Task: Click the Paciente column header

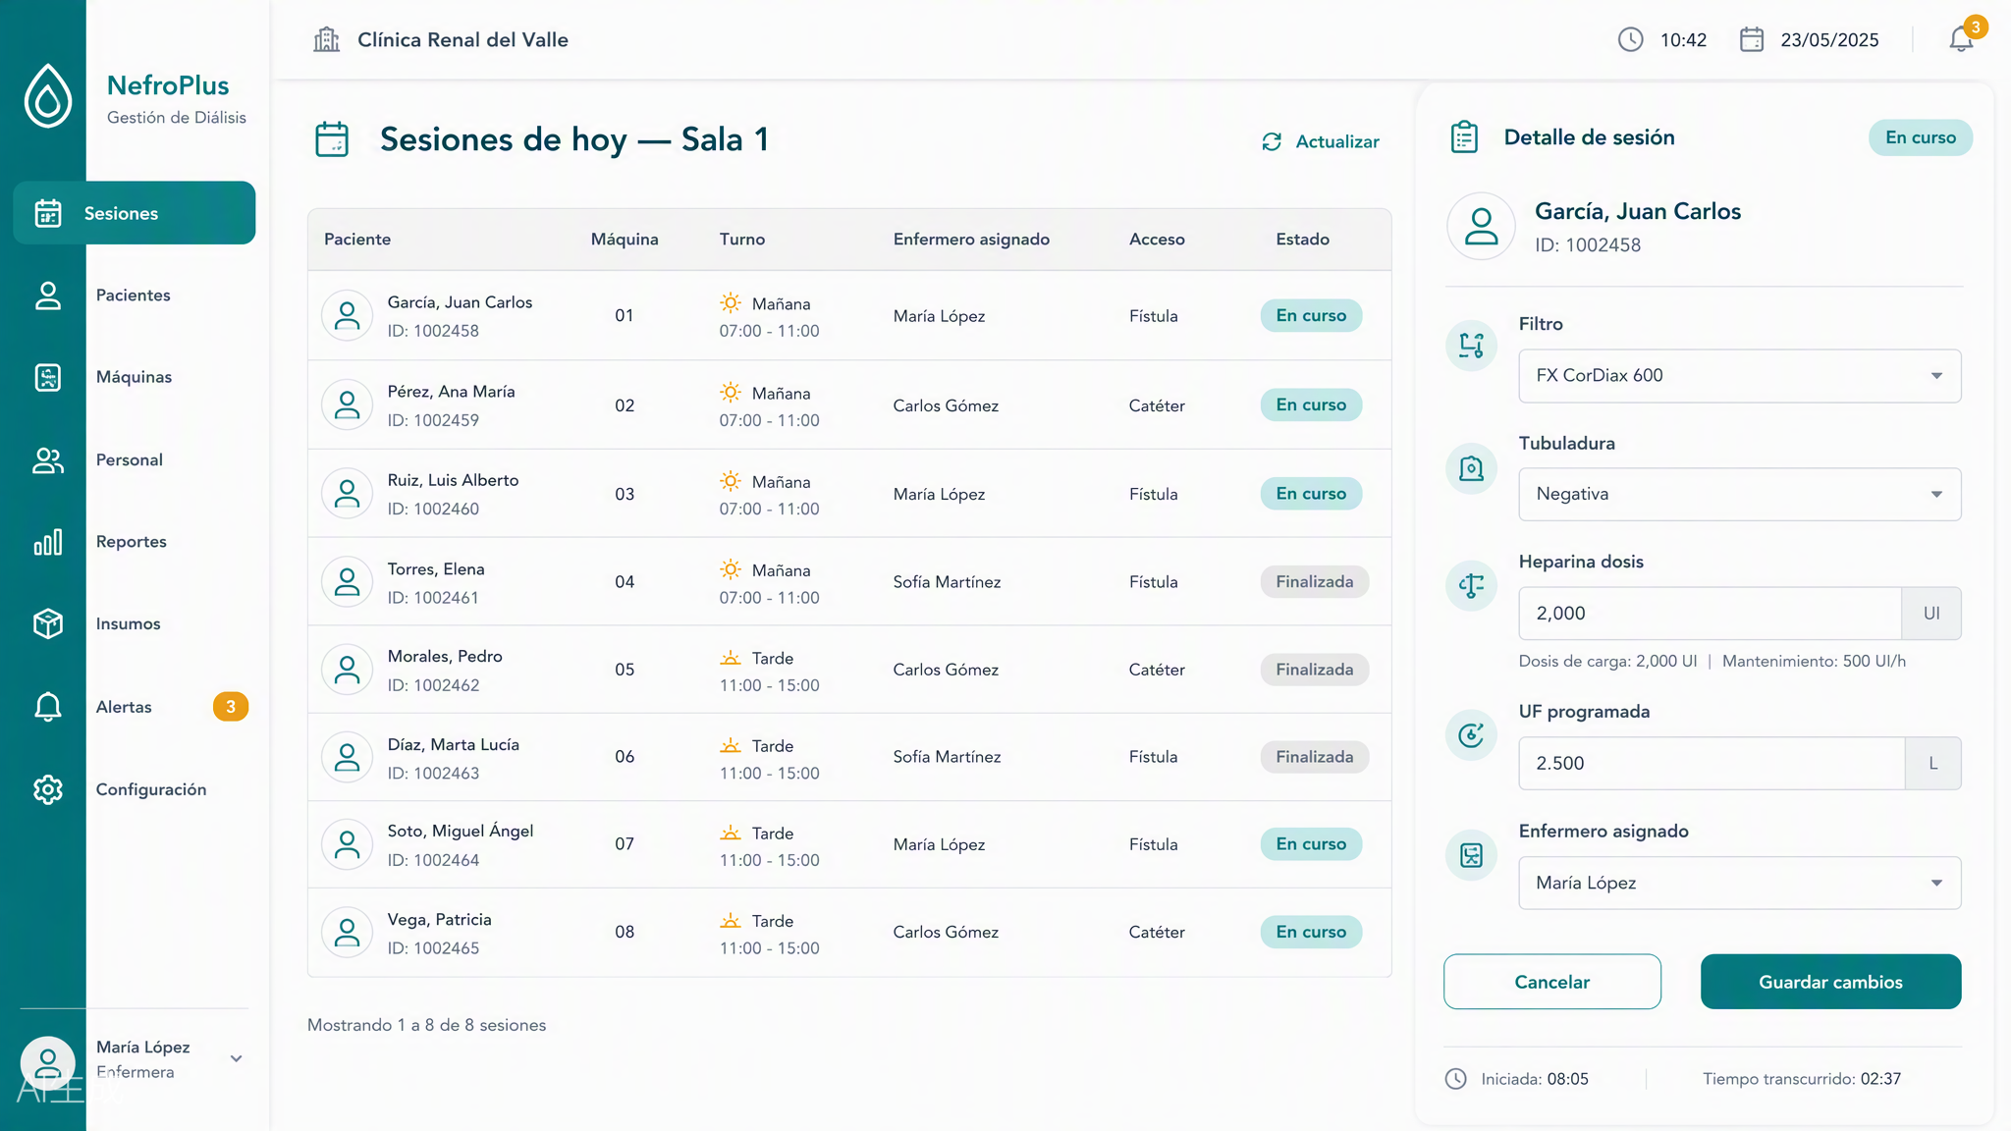Action: click(x=357, y=240)
